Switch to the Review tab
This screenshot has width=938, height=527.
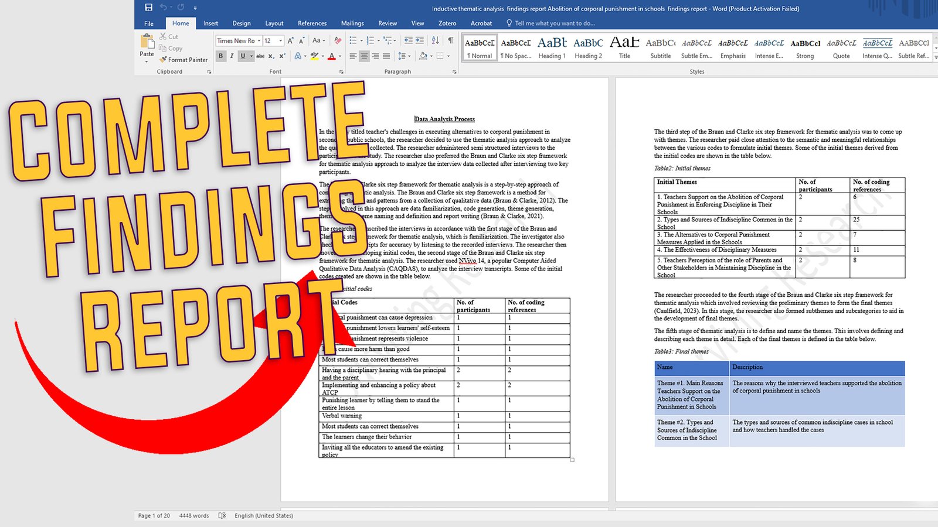388,23
